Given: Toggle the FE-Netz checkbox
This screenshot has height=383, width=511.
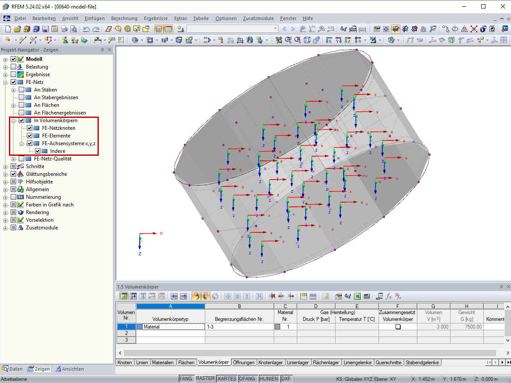Looking at the screenshot, I should click(x=13, y=82).
